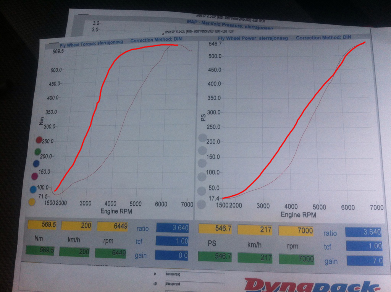Click the 'km/h' label under the 217 box
This screenshot has height=292, width=391.
pyautogui.click(x=254, y=245)
